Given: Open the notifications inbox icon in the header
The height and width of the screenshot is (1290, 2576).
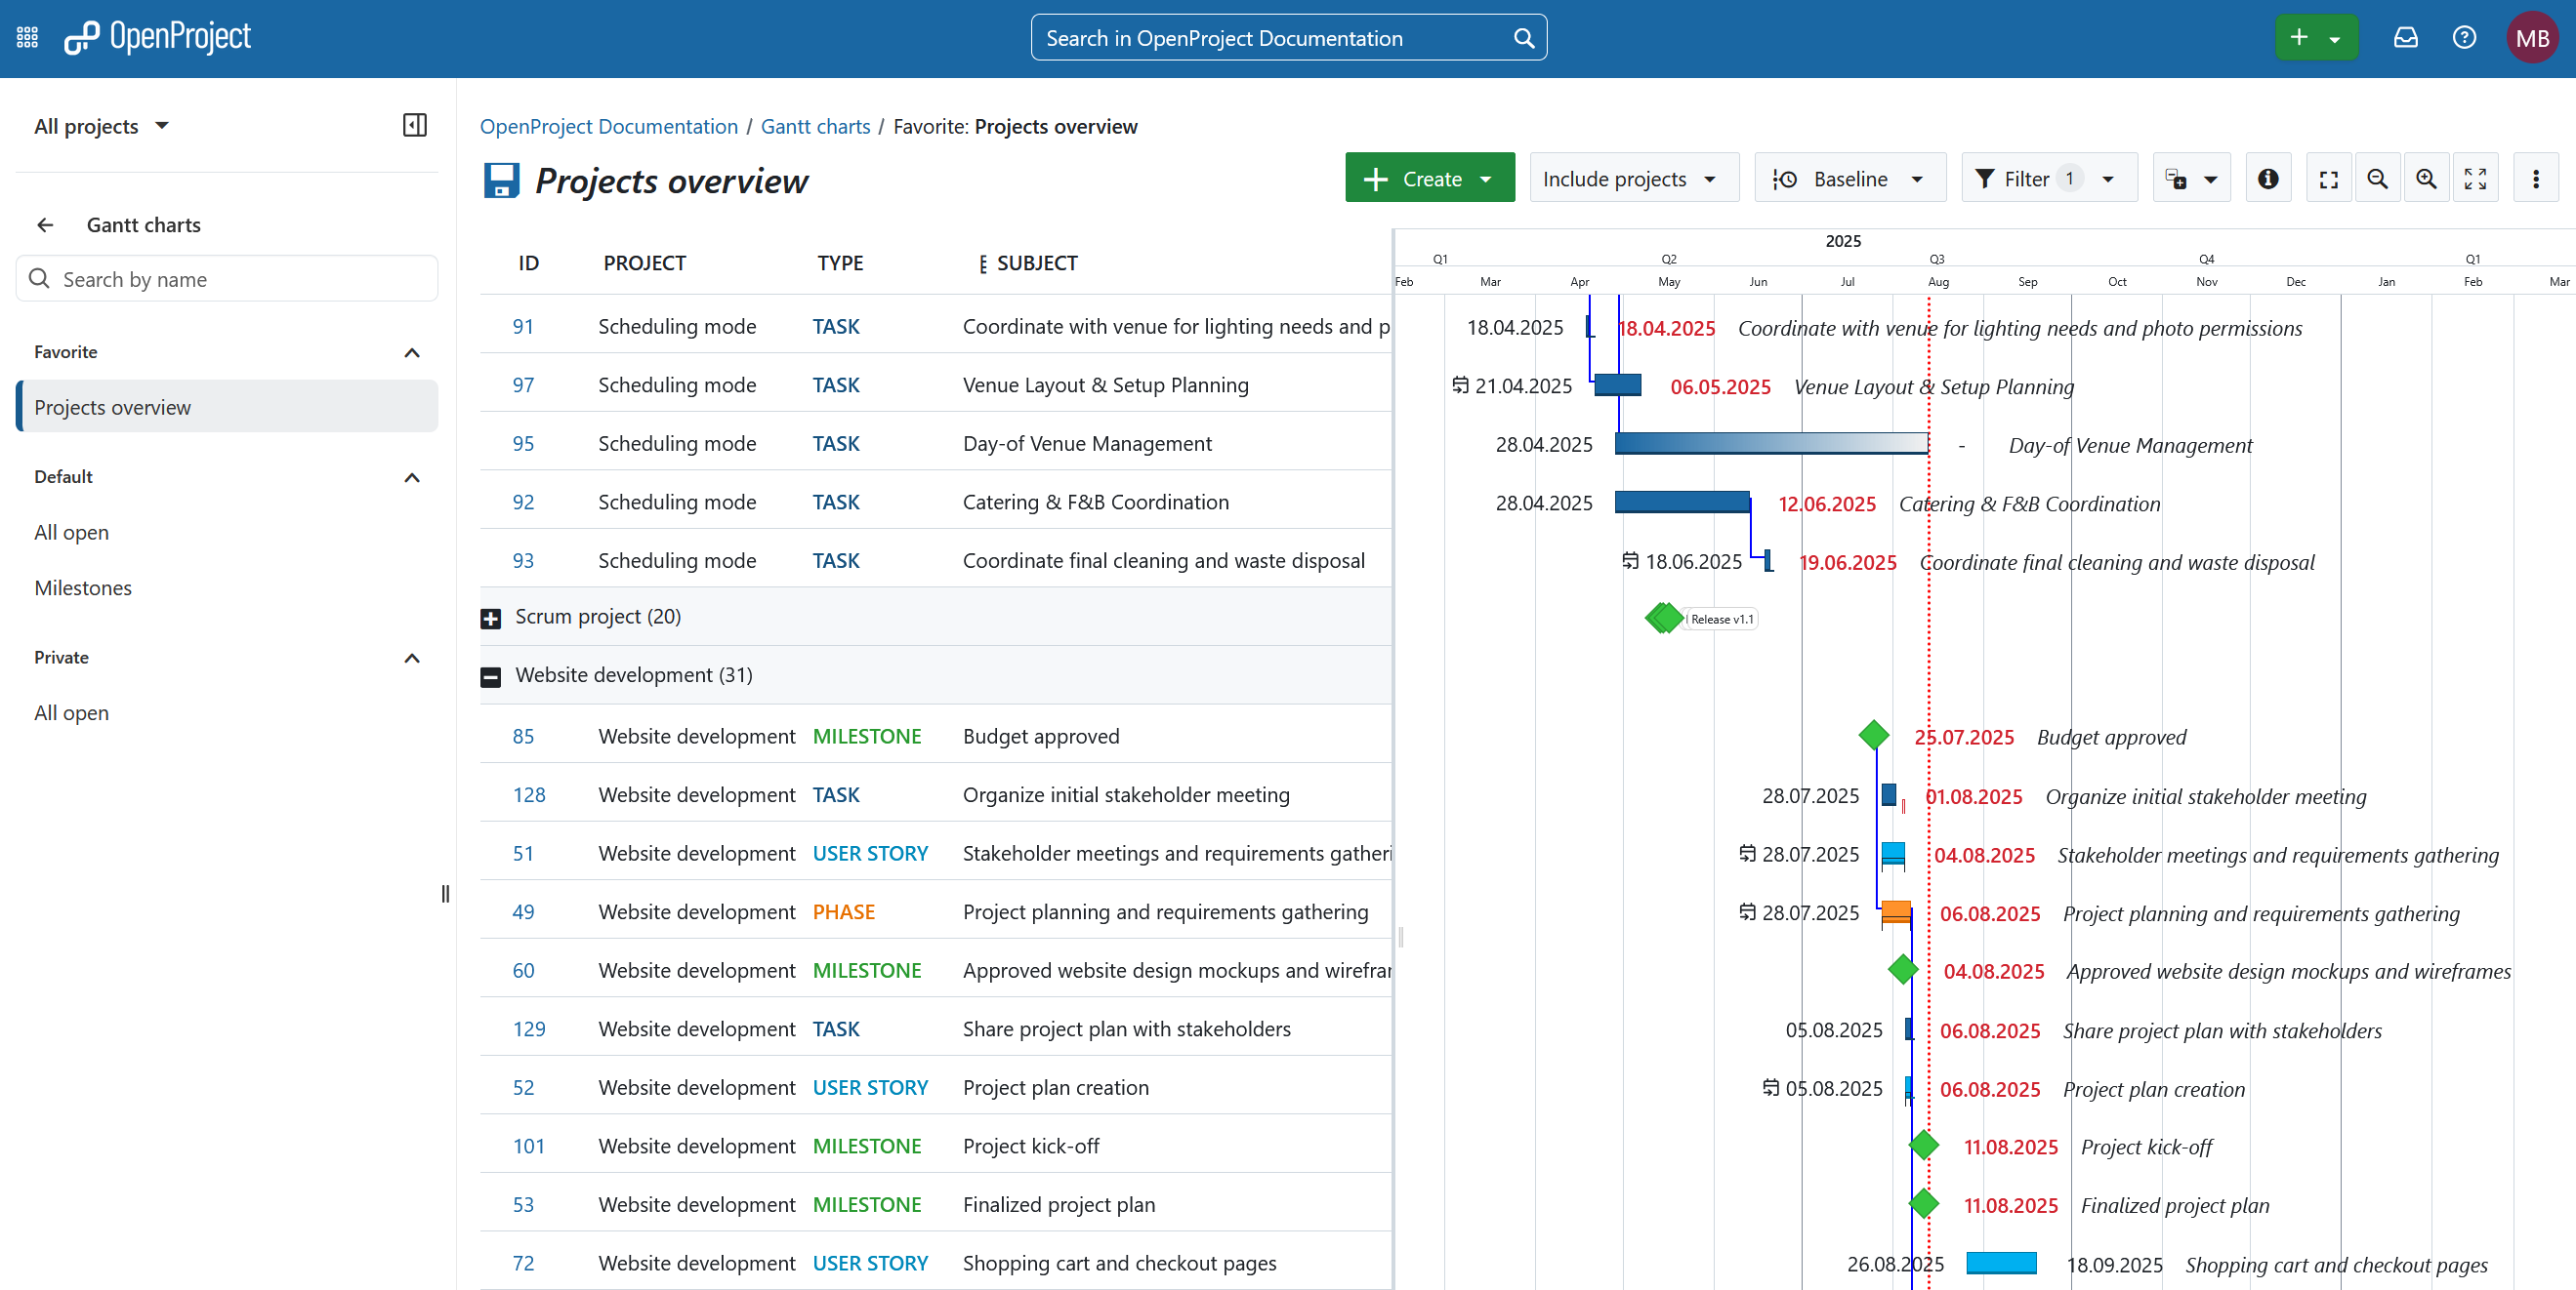Looking at the screenshot, I should [2405, 37].
